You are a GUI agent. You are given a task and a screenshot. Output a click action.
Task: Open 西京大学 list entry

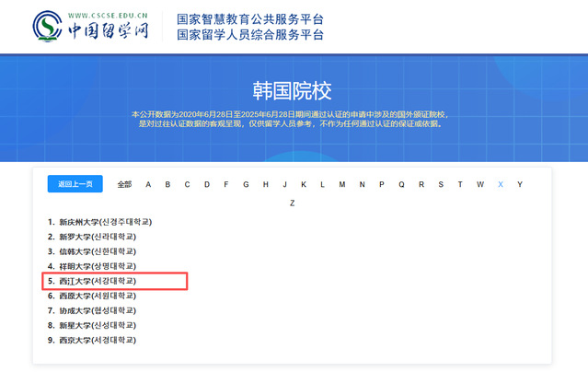coord(92,340)
